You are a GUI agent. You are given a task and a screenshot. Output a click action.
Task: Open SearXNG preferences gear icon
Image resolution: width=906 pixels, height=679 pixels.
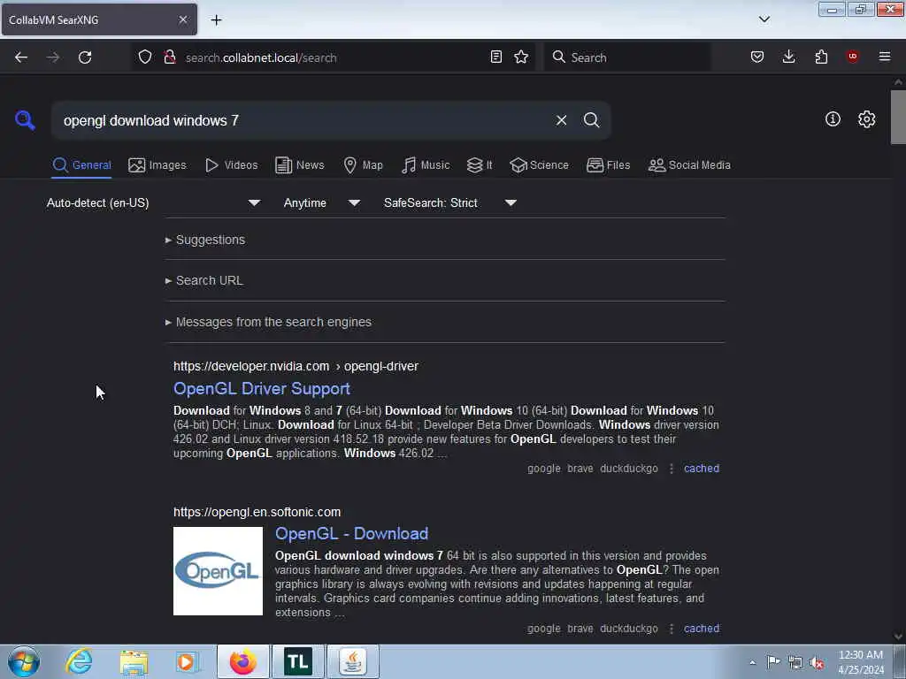click(x=866, y=119)
